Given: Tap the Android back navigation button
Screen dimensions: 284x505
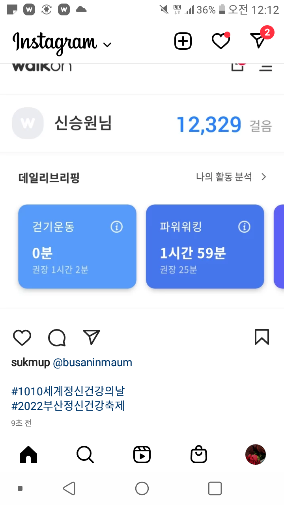Looking at the screenshot, I should 69,488.
